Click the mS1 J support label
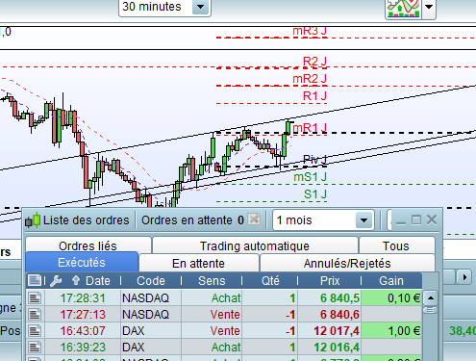Screen dimensions: 476x361 [310, 177]
